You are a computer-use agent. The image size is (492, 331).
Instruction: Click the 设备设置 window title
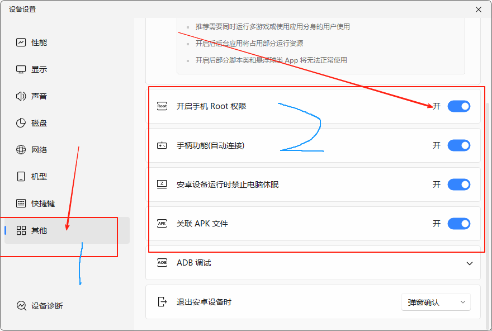[x=22, y=10]
